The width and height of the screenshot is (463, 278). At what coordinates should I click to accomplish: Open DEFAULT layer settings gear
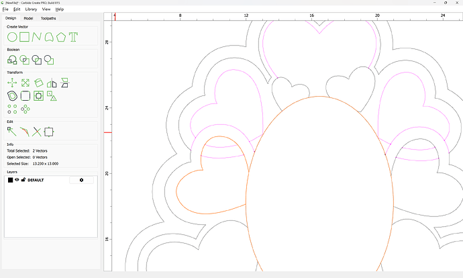[81, 180]
